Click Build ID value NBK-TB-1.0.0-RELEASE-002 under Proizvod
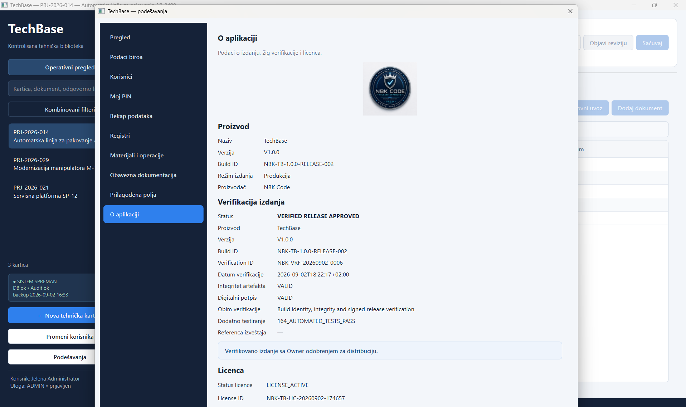This screenshot has width=686, height=407. point(299,164)
